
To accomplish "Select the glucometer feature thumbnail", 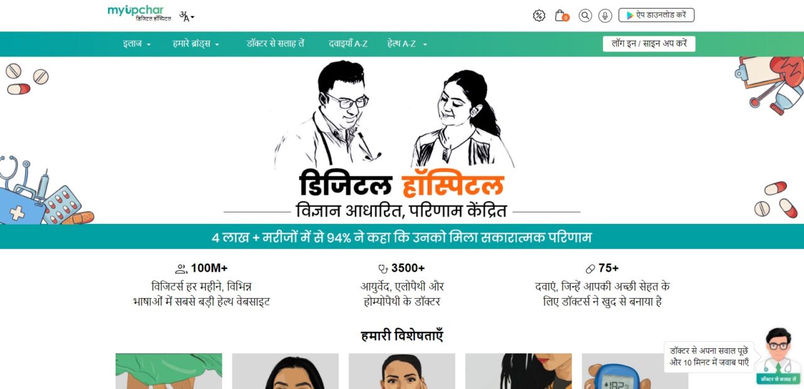I will [635, 371].
